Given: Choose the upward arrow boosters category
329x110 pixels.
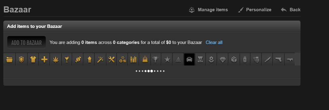Looking at the screenshot, I should [89, 59].
